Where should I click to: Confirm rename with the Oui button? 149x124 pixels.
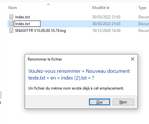click(x=100, y=102)
